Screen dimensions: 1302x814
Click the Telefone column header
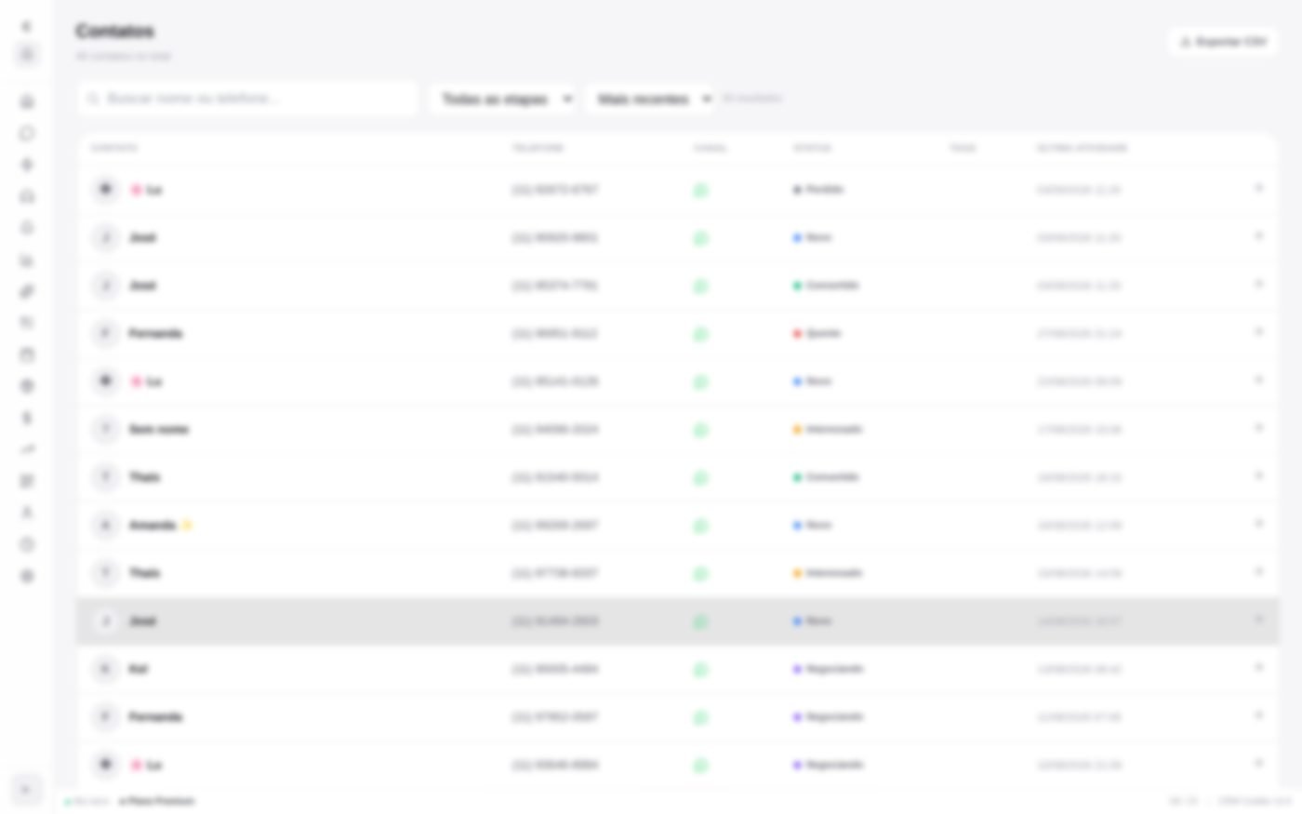(x=538, y=148)
